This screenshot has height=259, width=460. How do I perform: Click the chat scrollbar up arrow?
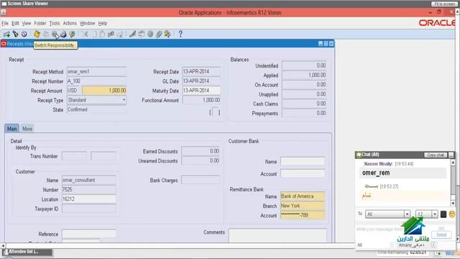point(453,162)
